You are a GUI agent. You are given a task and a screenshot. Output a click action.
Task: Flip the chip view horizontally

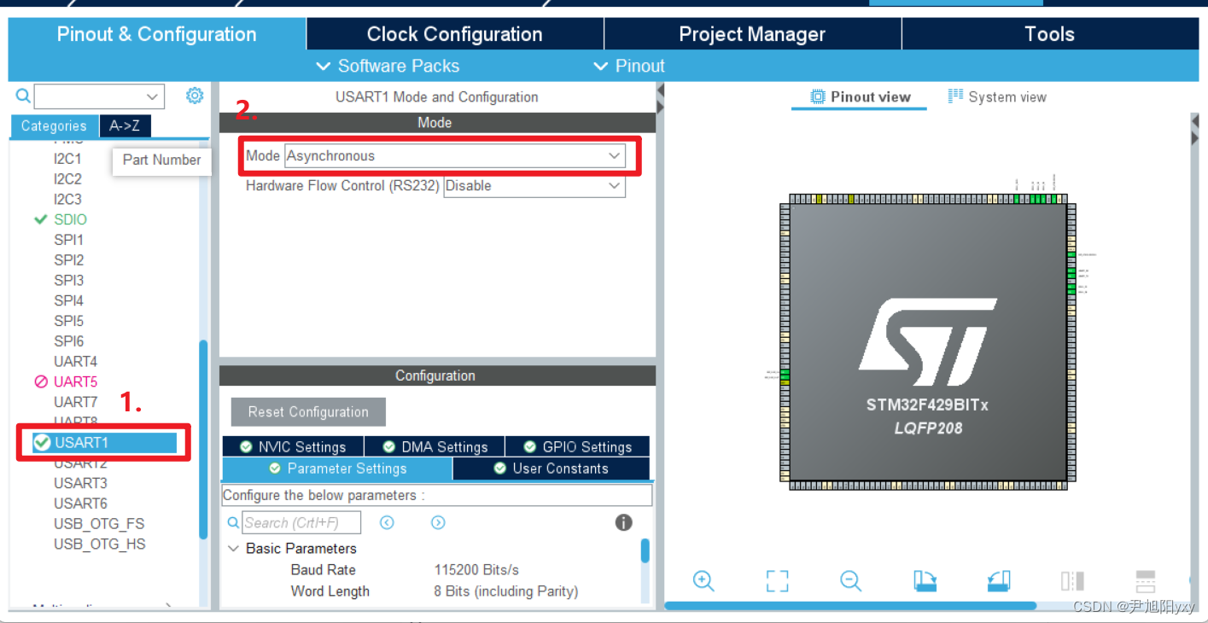coord(1072,581)
